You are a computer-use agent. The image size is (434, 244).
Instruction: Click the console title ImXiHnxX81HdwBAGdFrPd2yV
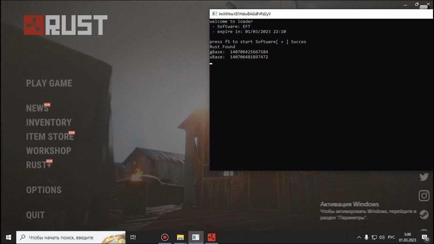pyautogui.click(x=245, y=14)
